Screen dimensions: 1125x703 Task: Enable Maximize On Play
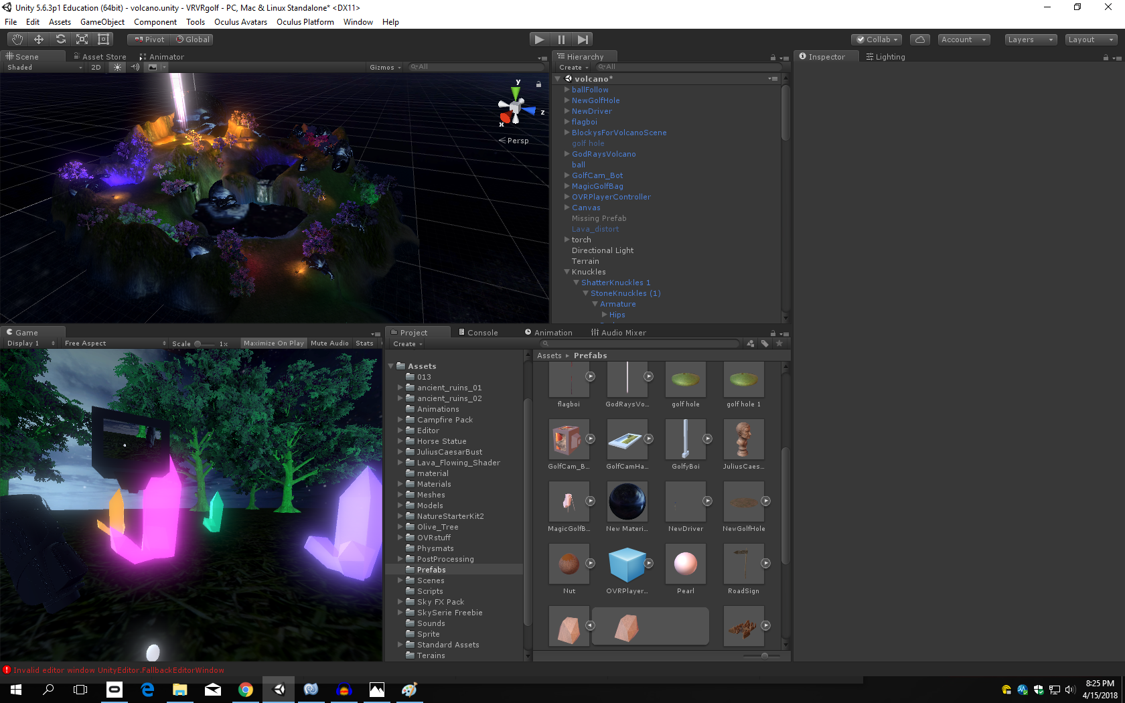273,343
